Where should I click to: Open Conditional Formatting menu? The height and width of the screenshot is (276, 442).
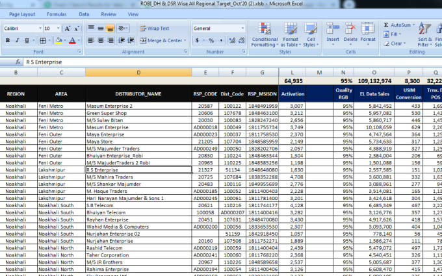pos(265,34)
